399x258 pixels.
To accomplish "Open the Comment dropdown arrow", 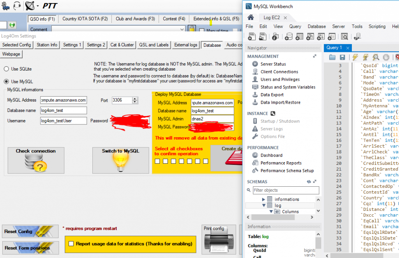I will tap(182, 29).
